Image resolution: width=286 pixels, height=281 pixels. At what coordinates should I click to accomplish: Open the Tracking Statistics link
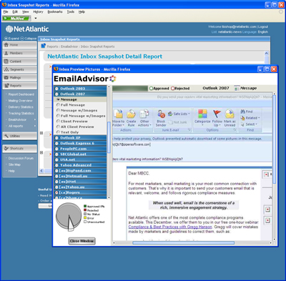coord(21,113)
